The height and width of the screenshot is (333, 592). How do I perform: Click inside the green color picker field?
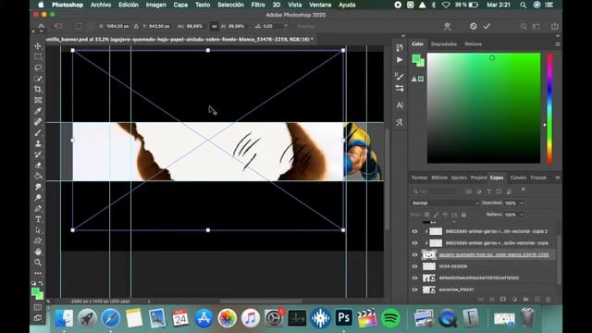(x=484, y=108)
